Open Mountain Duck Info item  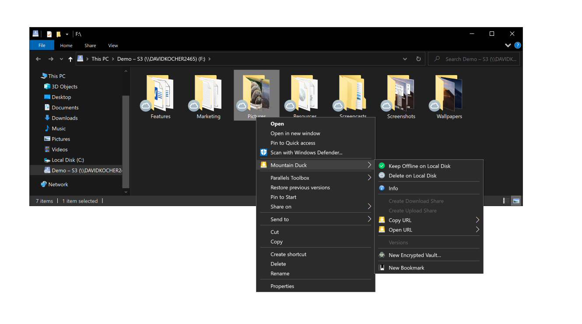coord(393,188)
